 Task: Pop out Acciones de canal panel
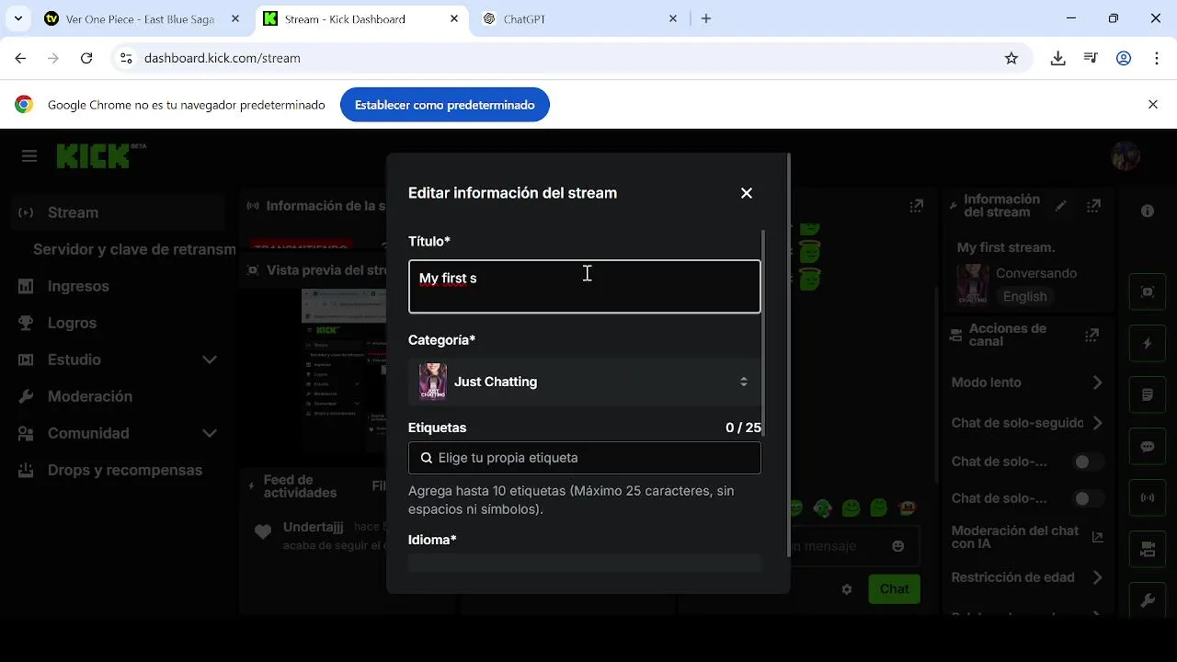pos(1091,335)
